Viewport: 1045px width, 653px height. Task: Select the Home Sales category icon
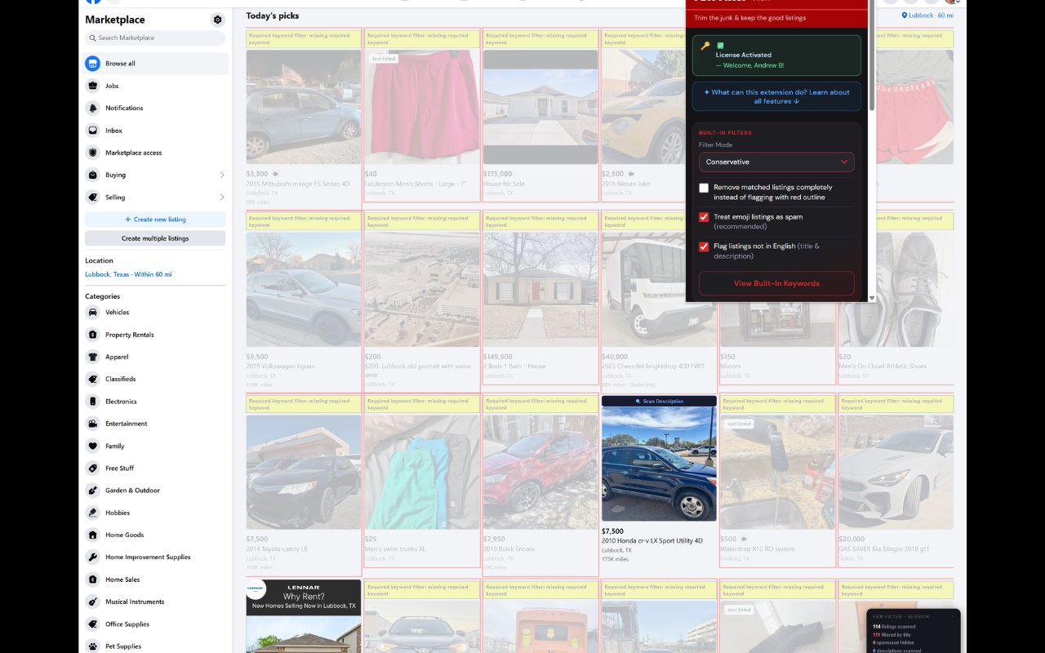click(x=93, y=580)
